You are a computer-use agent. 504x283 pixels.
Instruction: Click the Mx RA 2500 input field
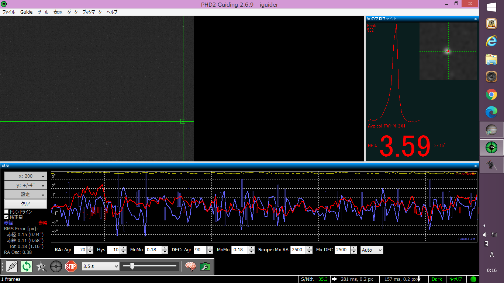click(298, 250)
